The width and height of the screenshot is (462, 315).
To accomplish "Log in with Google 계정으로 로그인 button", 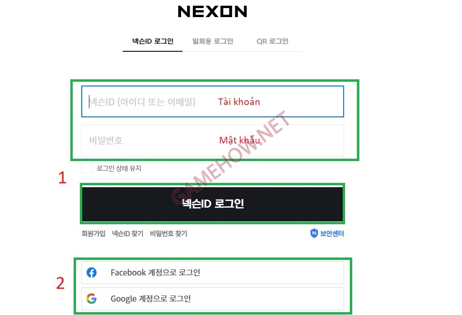I will point(212,298).
